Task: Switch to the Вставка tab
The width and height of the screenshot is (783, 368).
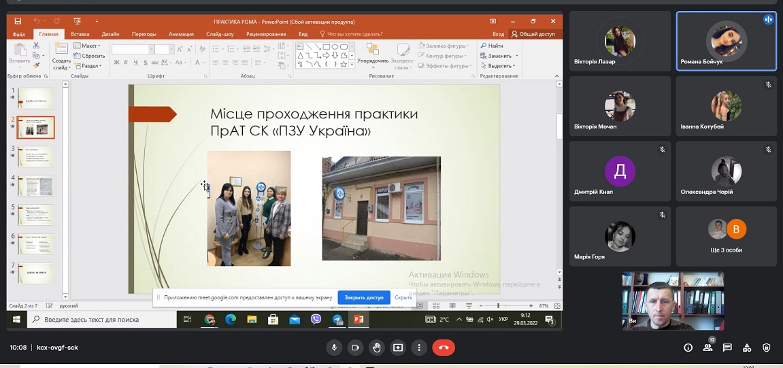Action: pyautogui.click(x=80, y=35)
